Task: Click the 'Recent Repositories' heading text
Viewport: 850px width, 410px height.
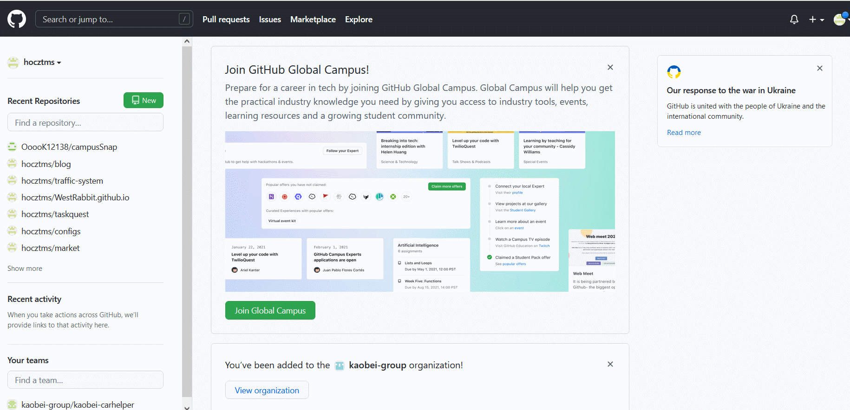Action: pyautogui.click(x=44, y=101)
